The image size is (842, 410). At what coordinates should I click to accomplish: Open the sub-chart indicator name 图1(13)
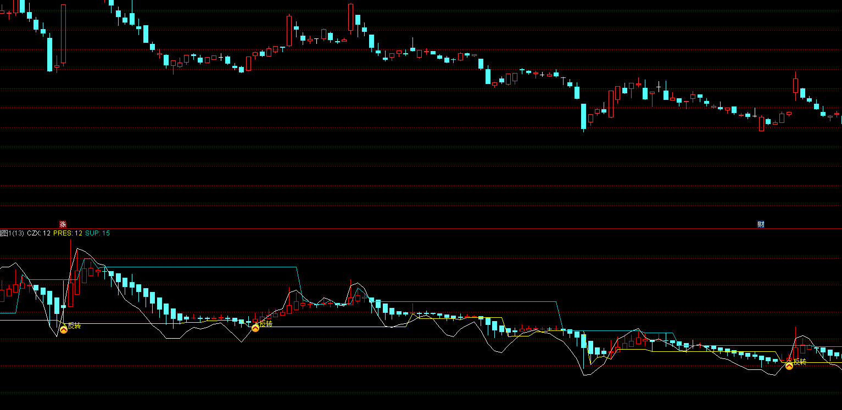pos(12,233)
